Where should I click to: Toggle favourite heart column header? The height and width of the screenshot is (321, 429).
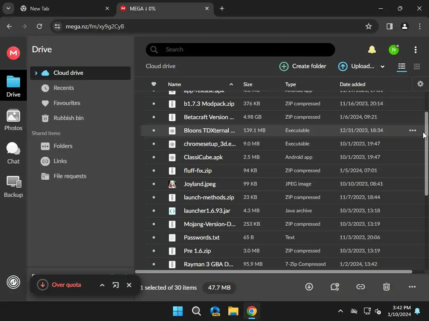point(154,84)
